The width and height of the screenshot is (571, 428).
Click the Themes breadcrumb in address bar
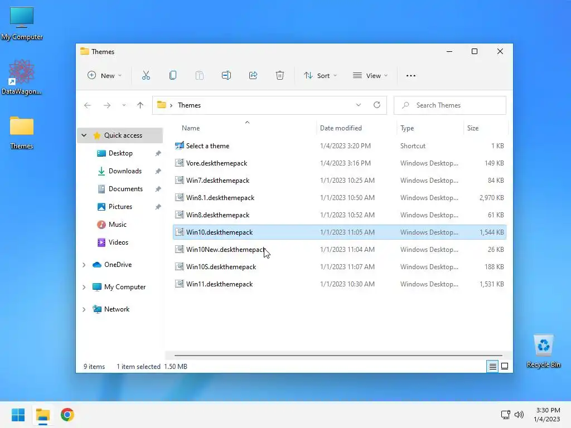pos(189,105)
